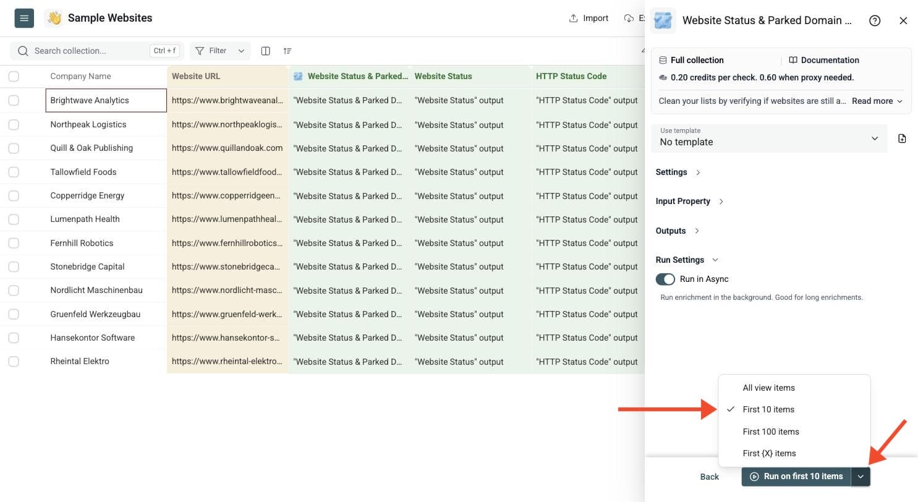
Task: Choose First {X} items option
Action: tap(794, 453)
